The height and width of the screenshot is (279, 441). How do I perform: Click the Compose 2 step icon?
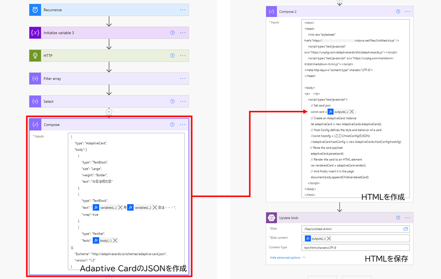tap(271, 12)
